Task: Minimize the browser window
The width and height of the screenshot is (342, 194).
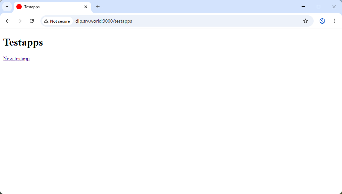Action: (303, 7)
